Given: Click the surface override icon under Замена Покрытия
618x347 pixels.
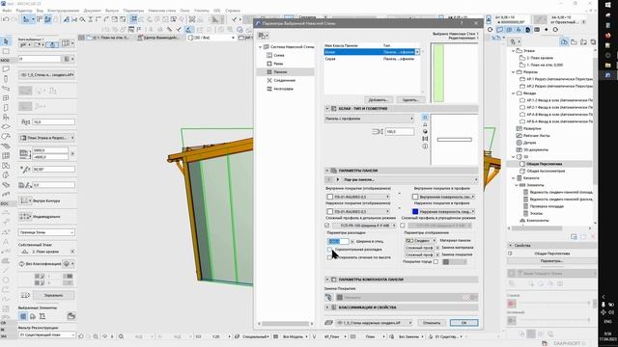Looking at the screenshot, I should (x=328, y=298).
